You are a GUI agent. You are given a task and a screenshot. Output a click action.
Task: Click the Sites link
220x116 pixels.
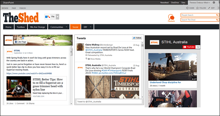point(183,3)
